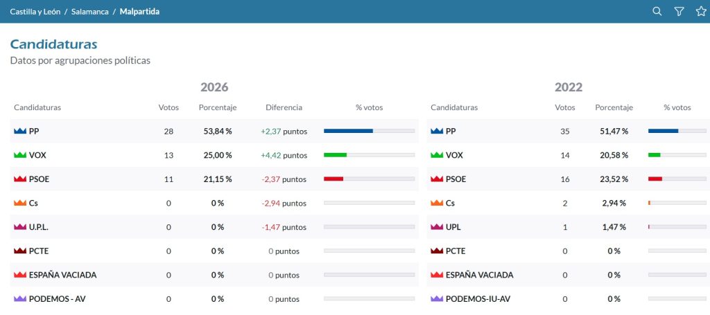Open the filter funnel icon
The height and width of the screenshot is (315, 710).
(679, 11)
